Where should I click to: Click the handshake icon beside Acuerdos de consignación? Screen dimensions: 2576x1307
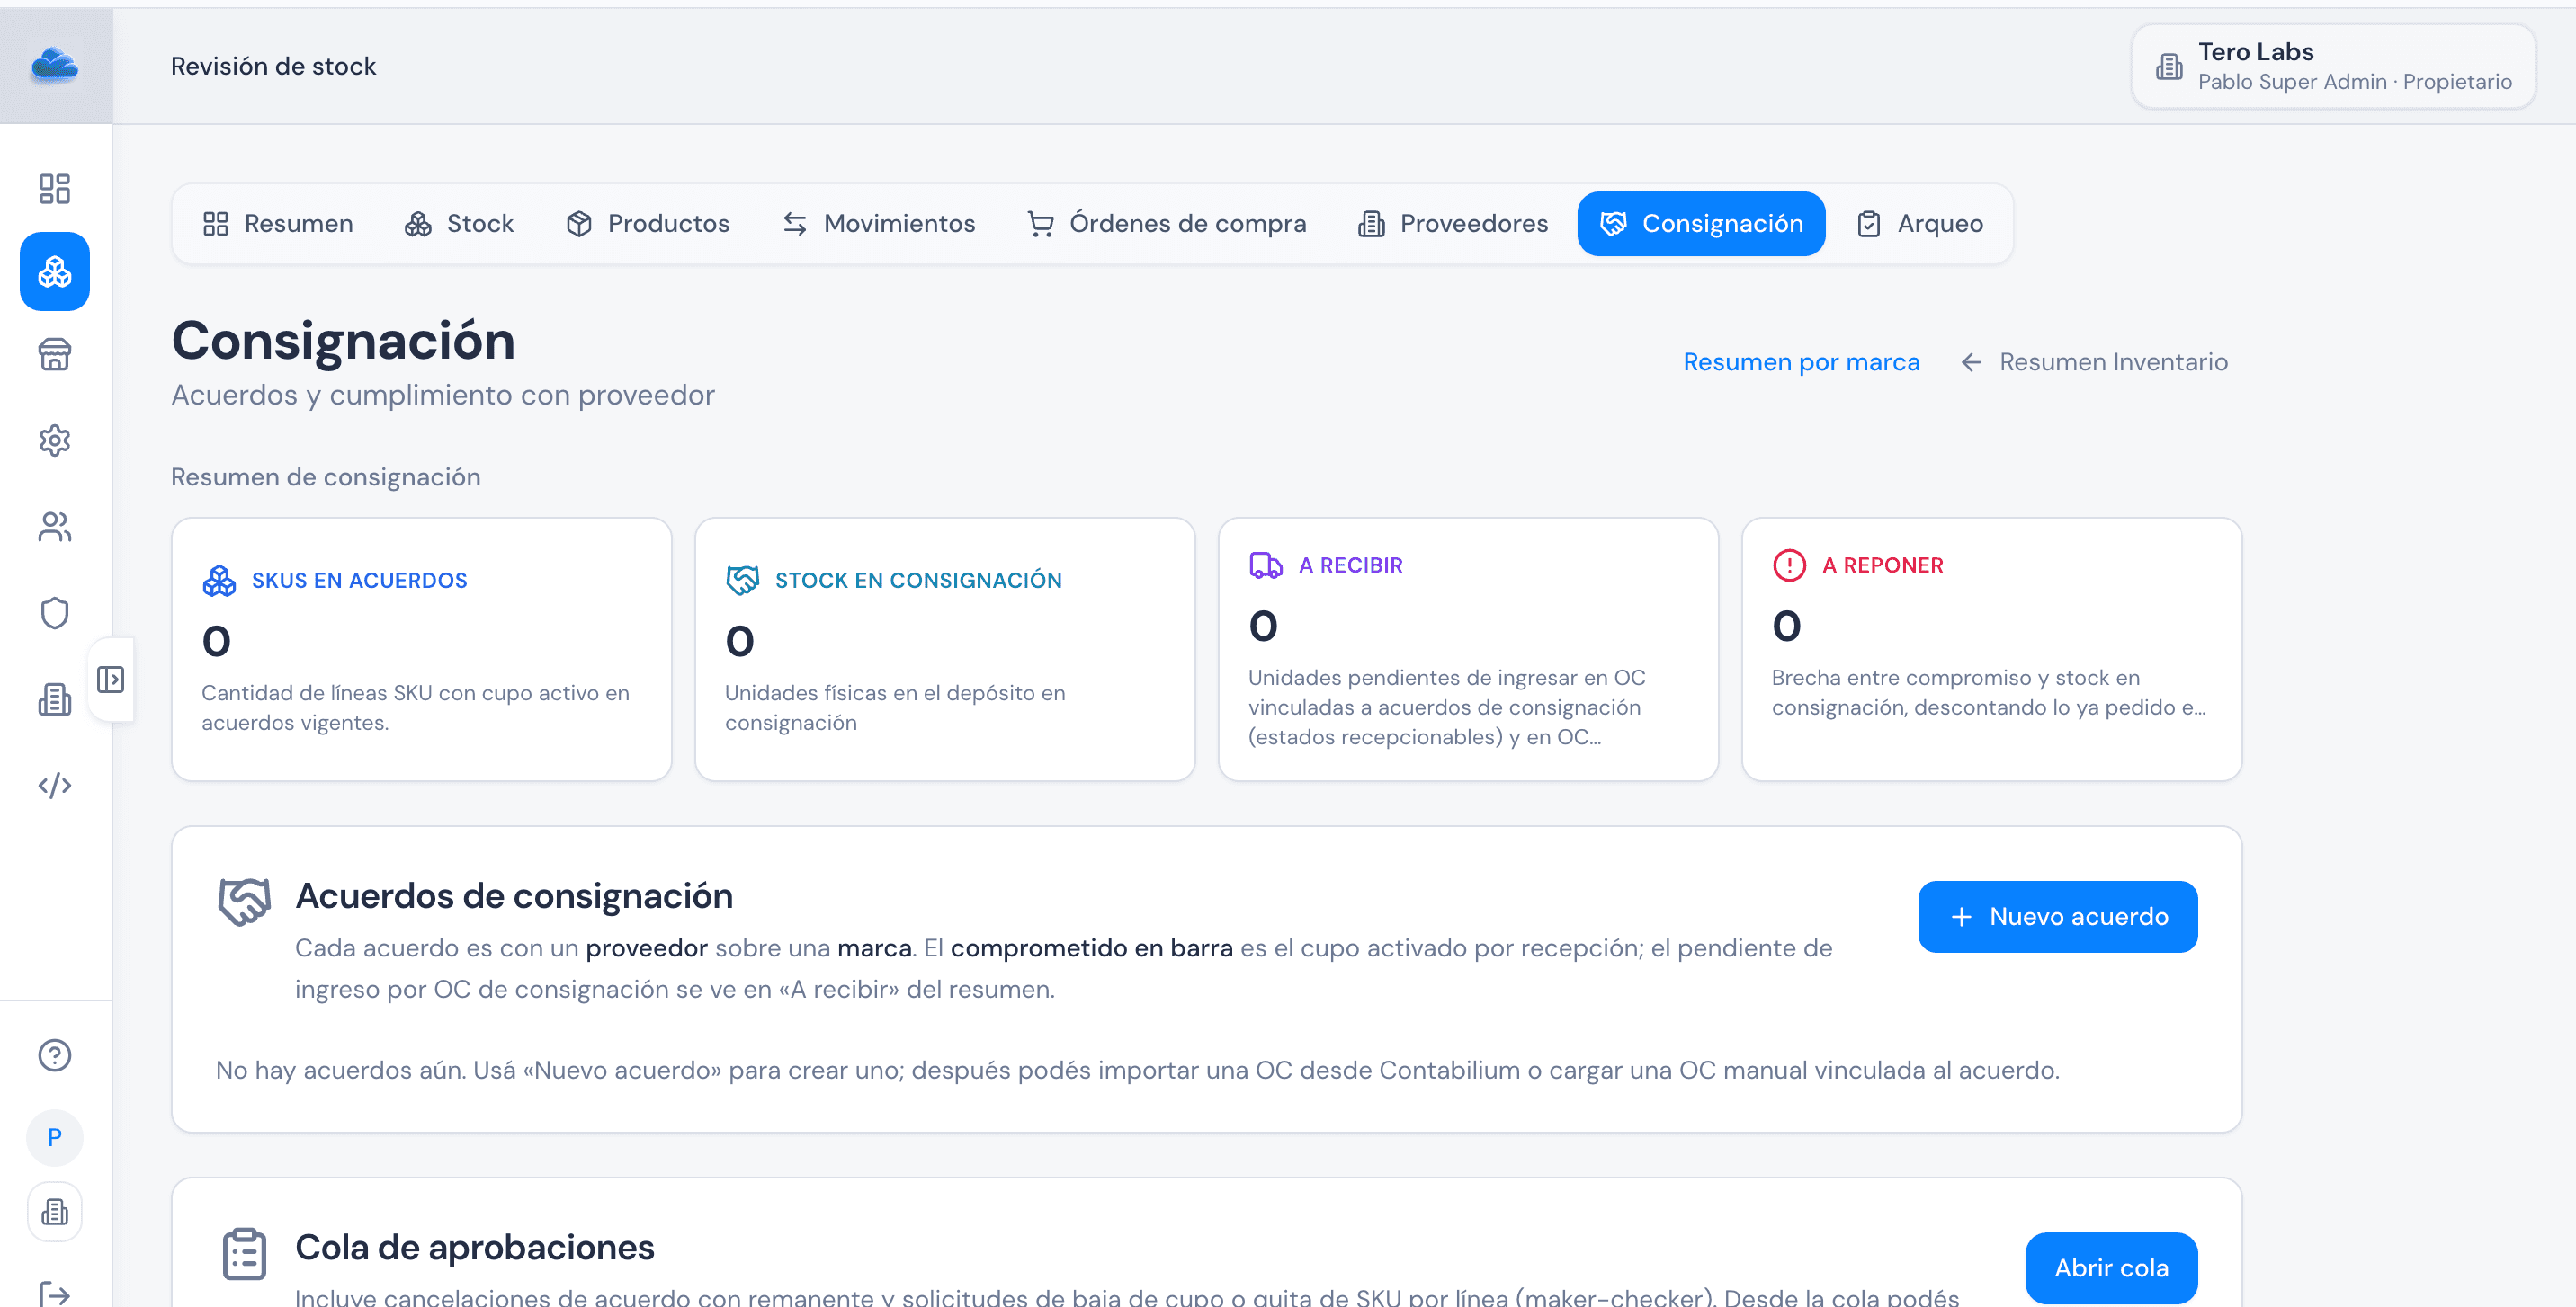point(244,902)
